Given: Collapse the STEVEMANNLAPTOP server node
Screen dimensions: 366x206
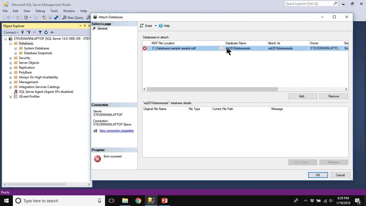Looking at the screenshot, I should pos(5,39).
